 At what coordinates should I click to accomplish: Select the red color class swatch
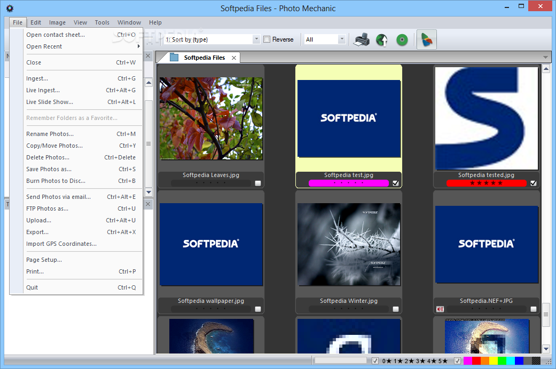[x=476, y=361]
